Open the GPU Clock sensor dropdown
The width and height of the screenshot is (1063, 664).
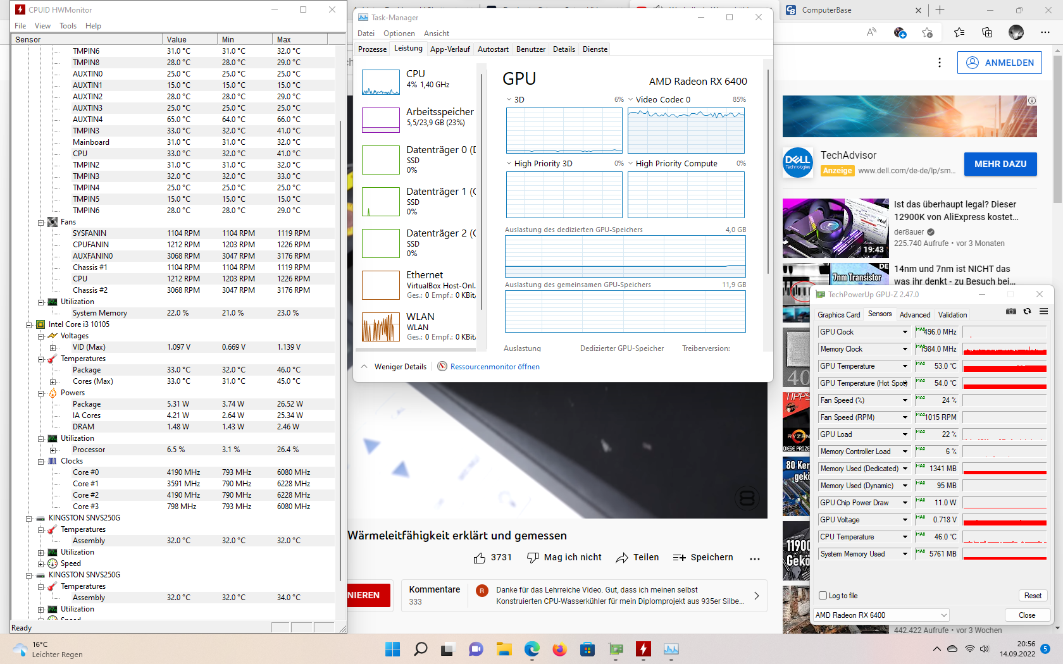(x=905, y=332)
